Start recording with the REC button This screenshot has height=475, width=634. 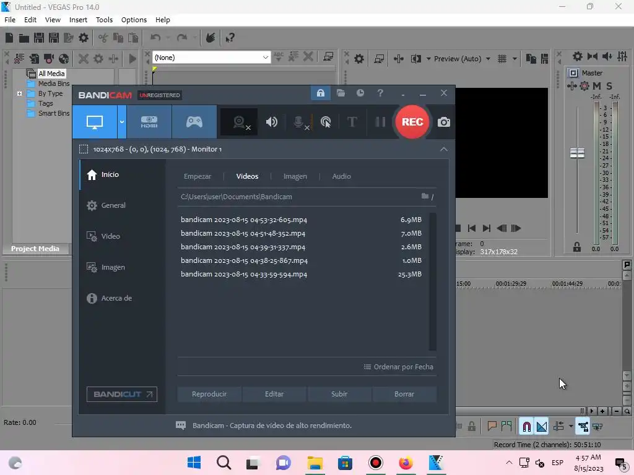412,122
